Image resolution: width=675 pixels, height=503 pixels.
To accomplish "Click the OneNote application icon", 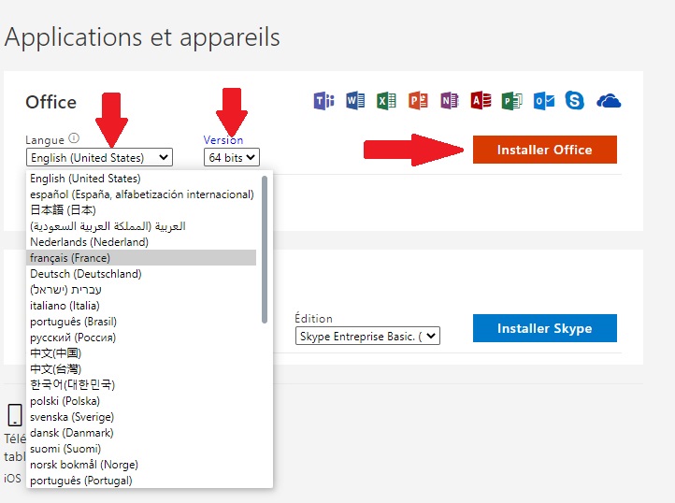I will 450,101.
